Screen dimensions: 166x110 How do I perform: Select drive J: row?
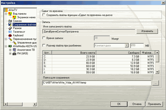pos(99,72)
